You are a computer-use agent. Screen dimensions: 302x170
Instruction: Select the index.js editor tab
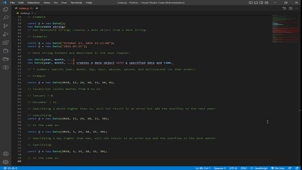click(x=26, y=8)
